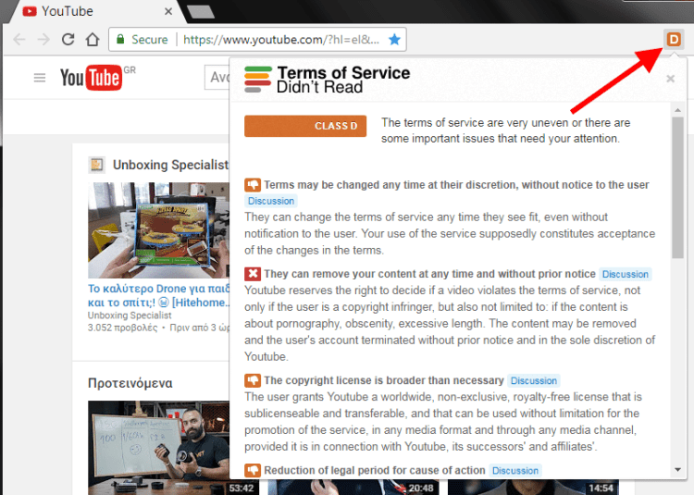The height and width of the screenshot is (495, 694).
Task: Open the drone unboxing video thumbnail
Action: coord(158,230)
